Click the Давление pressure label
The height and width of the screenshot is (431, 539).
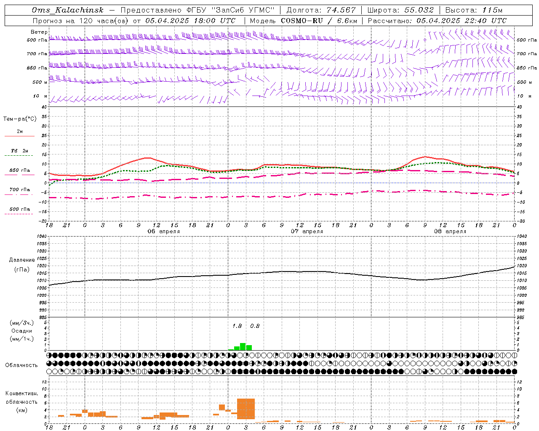point(22,260)
